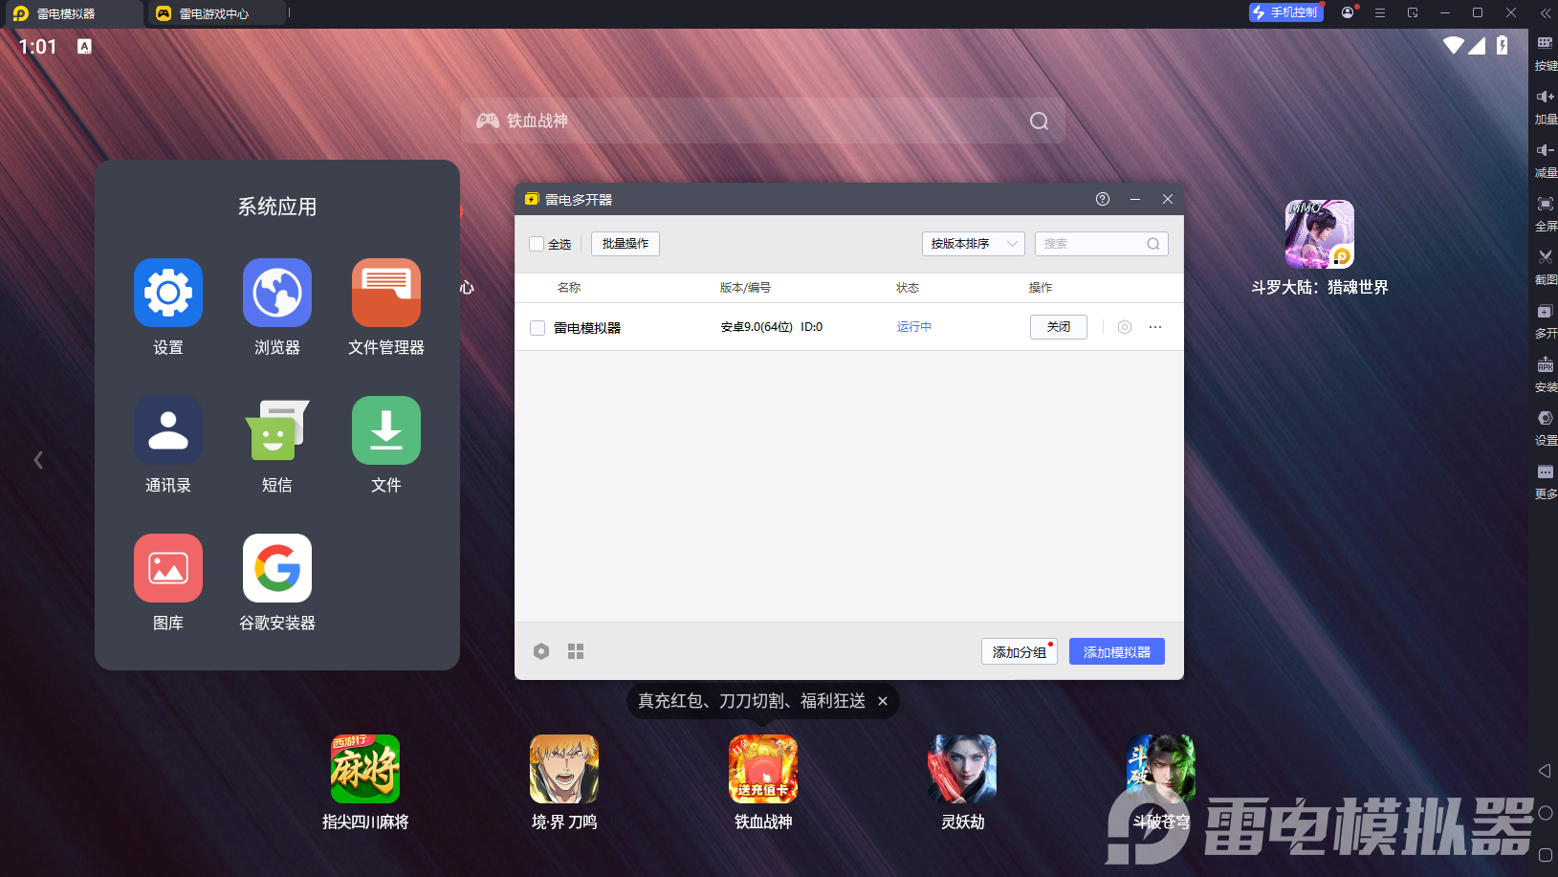The width and height of the screenshot is (1558, 877).
Task: Check the 雷电模拟器 row checkbox
Action: (x=538, y=328)
